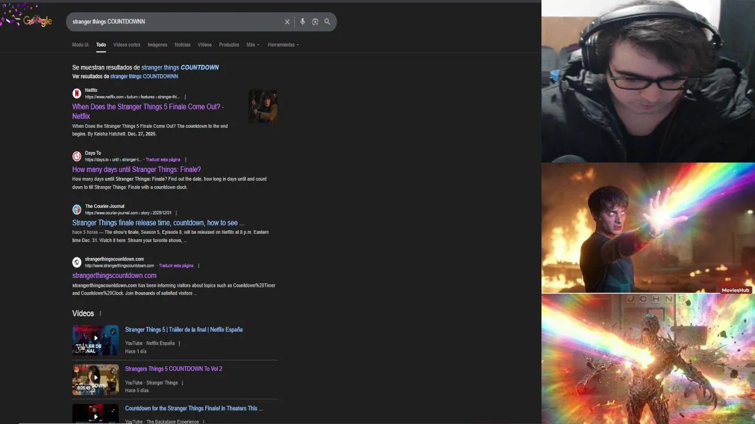Open three-dot menu of Days To result
Image resolution: width=755 pixels, height=424 pixels.
(x=185, y=160)
